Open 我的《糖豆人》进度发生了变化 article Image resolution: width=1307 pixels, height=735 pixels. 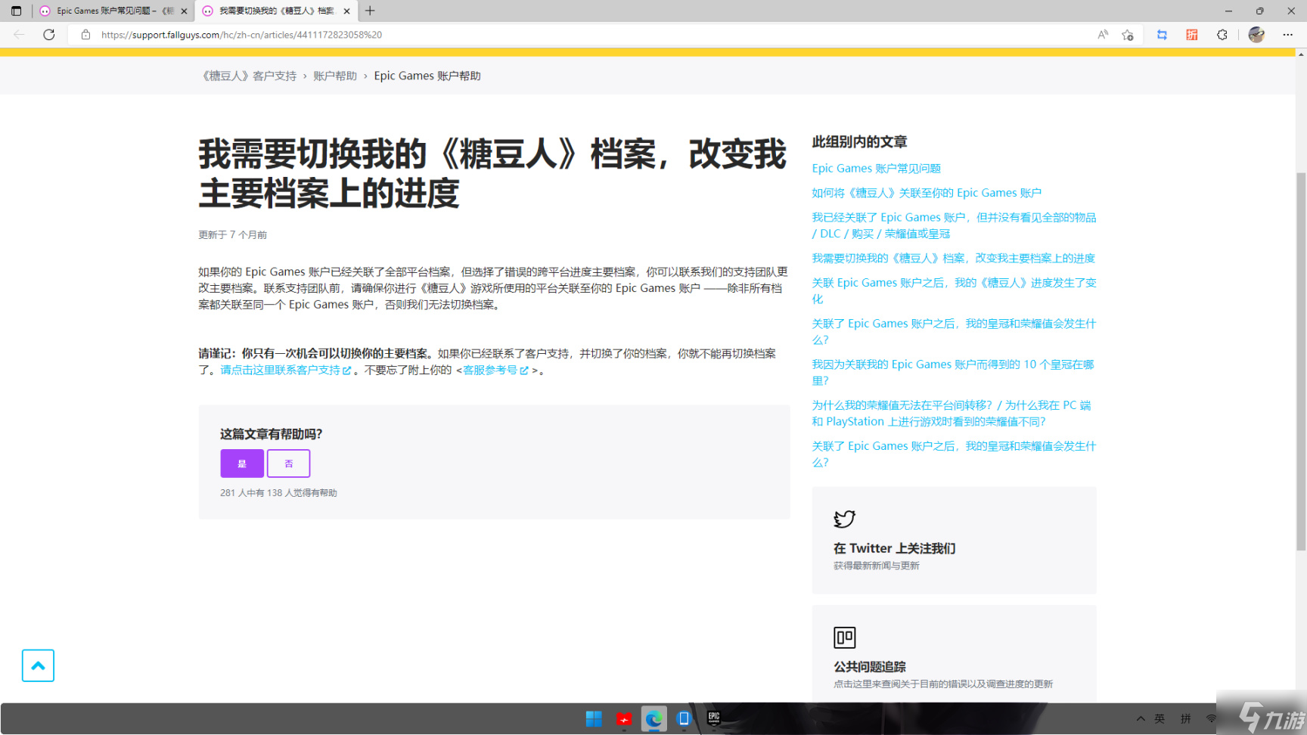click(954, 290)
